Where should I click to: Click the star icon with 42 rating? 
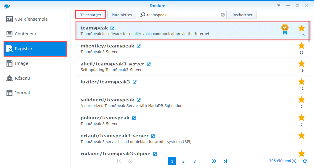301,82
